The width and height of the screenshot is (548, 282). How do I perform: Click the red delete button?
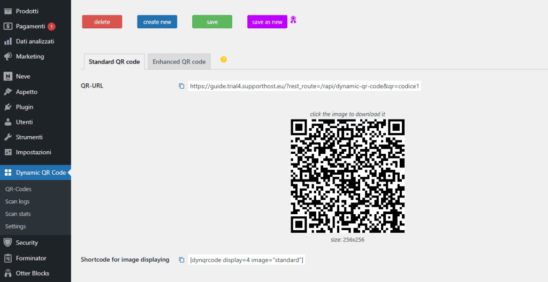tap(102, 22)
